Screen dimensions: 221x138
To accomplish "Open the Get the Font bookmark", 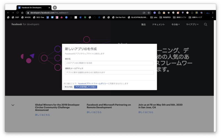I will (119, 17).
